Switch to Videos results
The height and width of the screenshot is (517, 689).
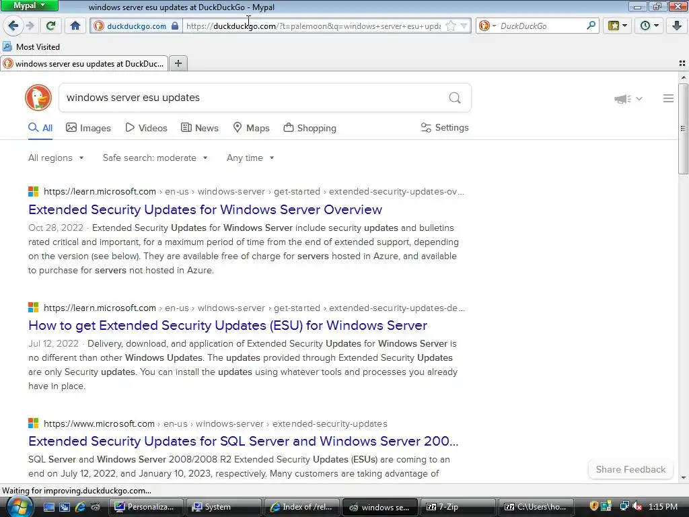(146, 128)
